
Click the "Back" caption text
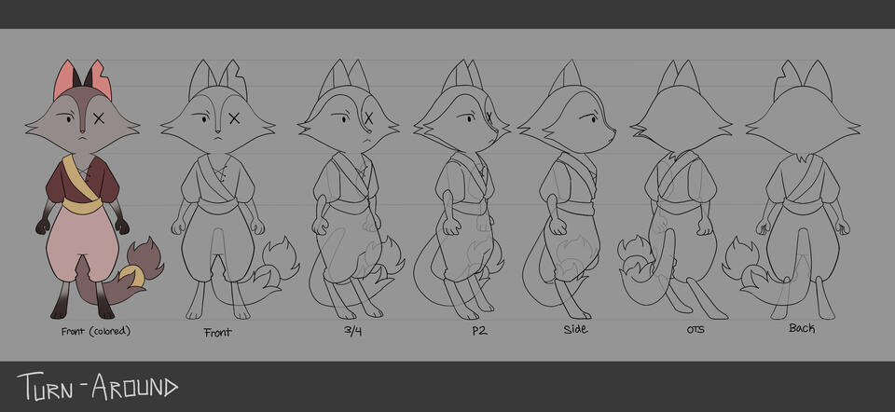[802, 328]
